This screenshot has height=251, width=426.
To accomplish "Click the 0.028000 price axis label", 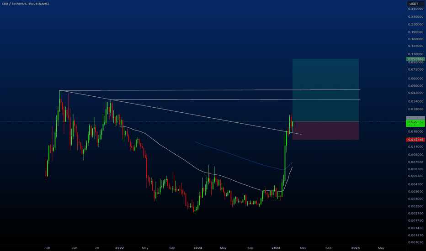I will coord(415,109).
